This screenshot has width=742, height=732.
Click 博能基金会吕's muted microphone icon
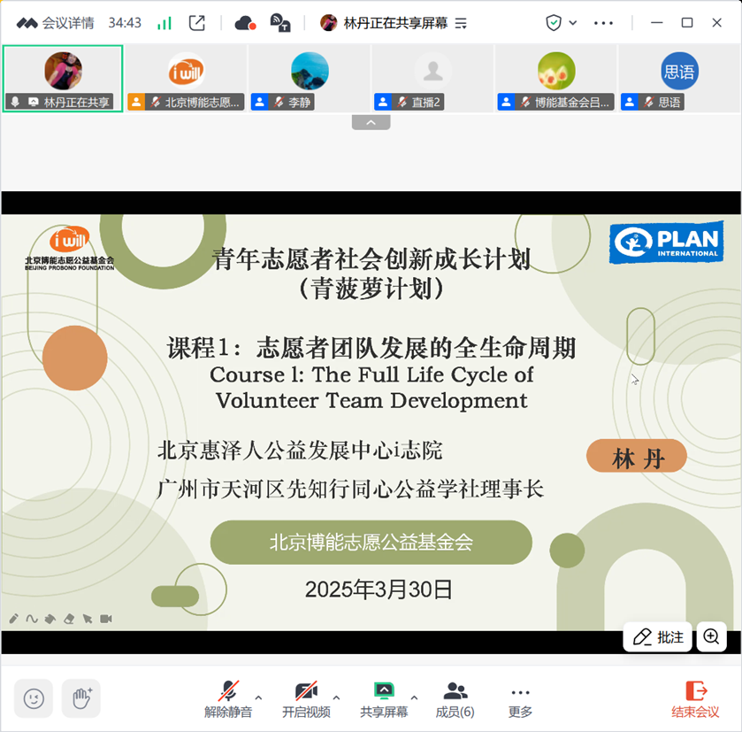coord(525,102)
